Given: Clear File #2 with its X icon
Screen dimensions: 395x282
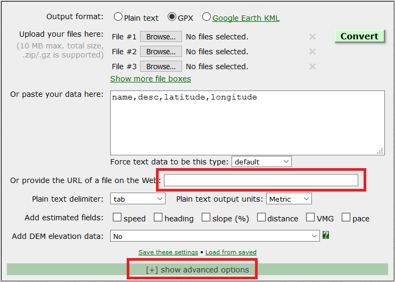Looking at the screenshot, I should tap(312, 52).
